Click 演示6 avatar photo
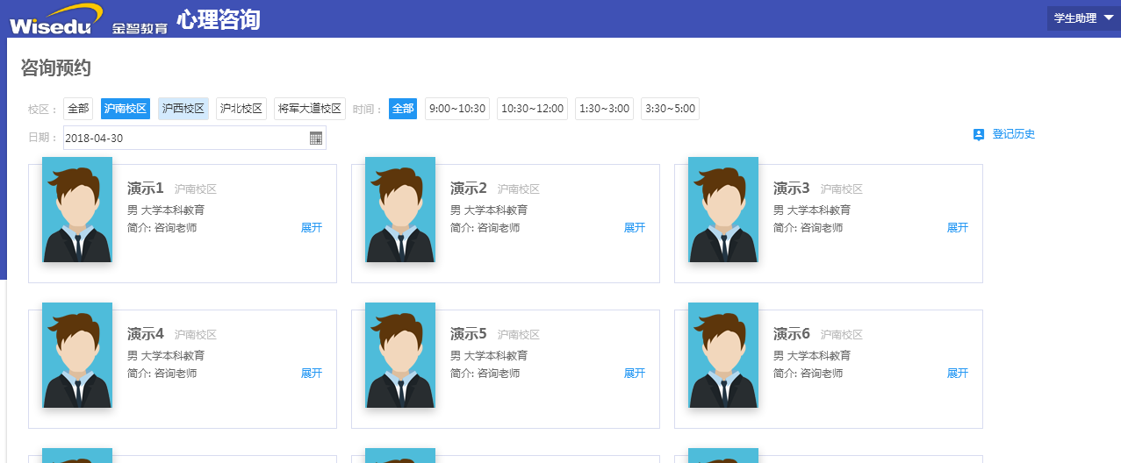The image size is (1121, 463). point(723,355)
